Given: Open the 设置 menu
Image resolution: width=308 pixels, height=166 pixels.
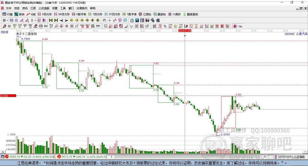Looking at the screenshot, I should tap(55, 8).
